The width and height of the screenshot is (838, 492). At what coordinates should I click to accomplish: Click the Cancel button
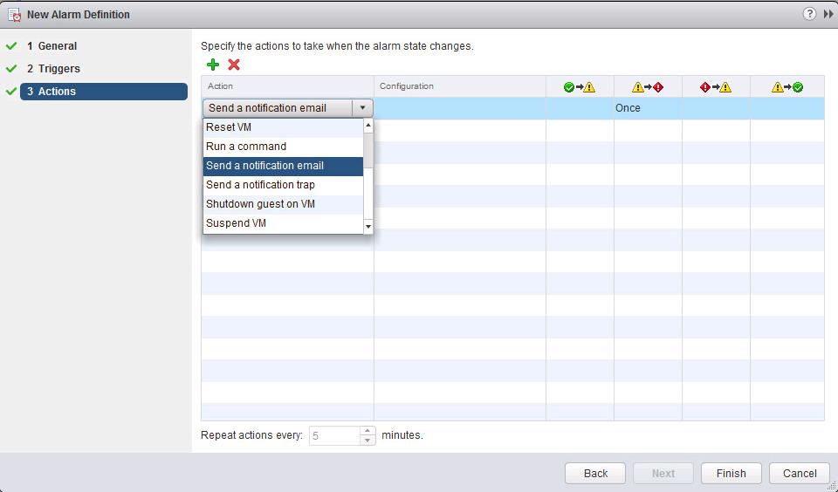(799, 474)
